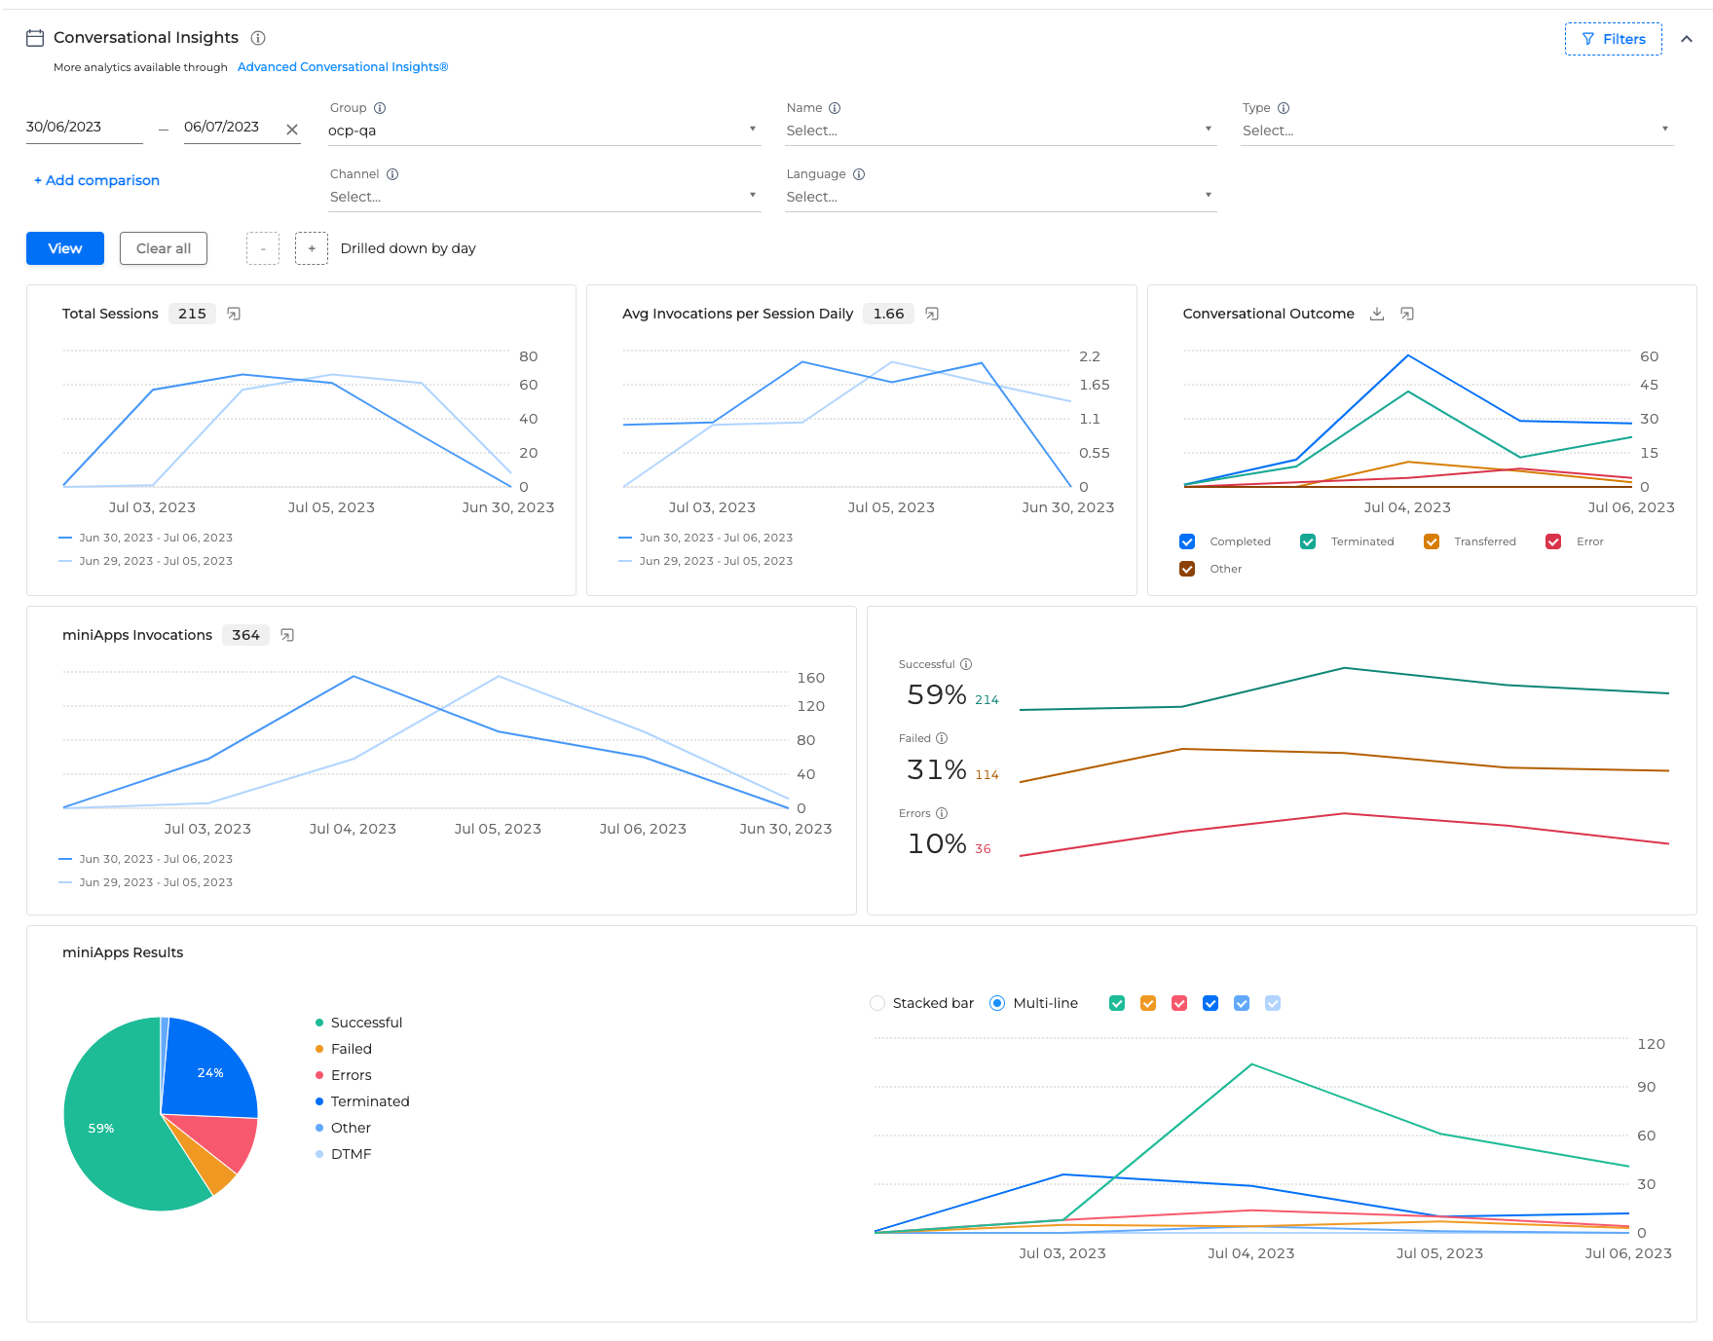Collapse the filters panel with chevron

coord(1687,39)
